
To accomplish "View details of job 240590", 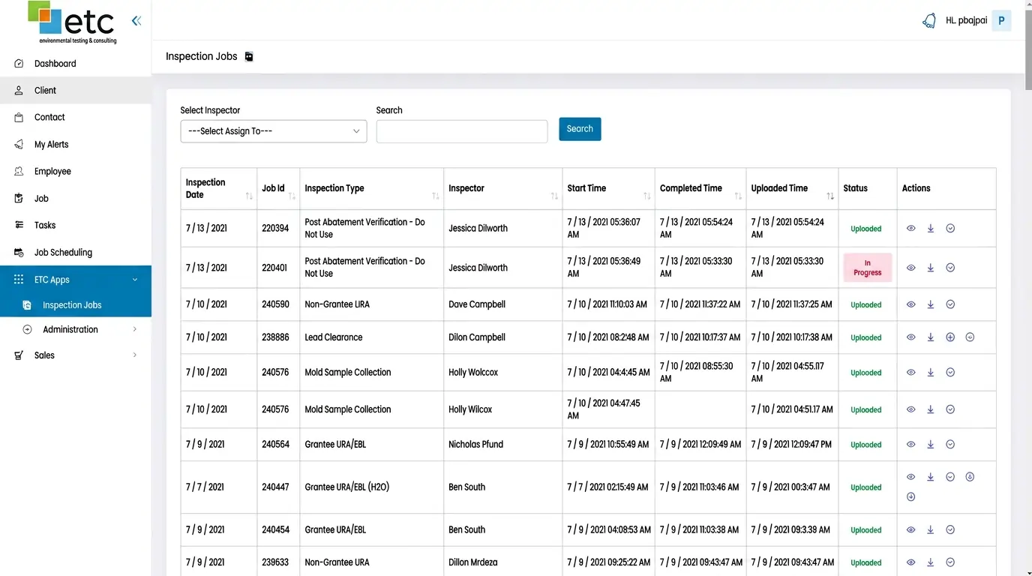I will coord(910,304).
